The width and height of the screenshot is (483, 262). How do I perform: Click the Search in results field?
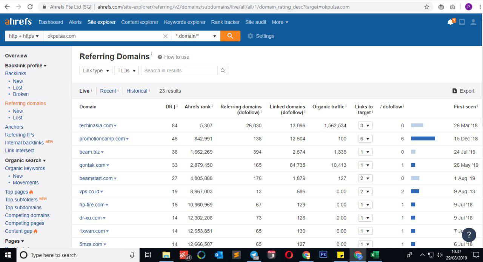click(179, 70)
